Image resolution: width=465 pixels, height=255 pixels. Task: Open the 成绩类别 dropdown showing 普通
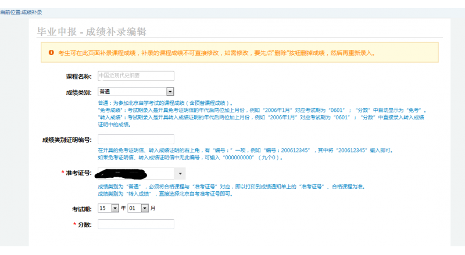tap(136, 92)
